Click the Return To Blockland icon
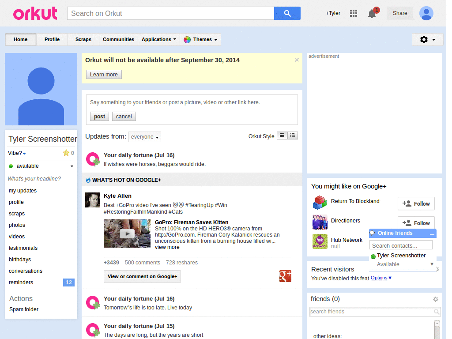The height and width of the screenshot is (339, 452). (x=320, y=202)
